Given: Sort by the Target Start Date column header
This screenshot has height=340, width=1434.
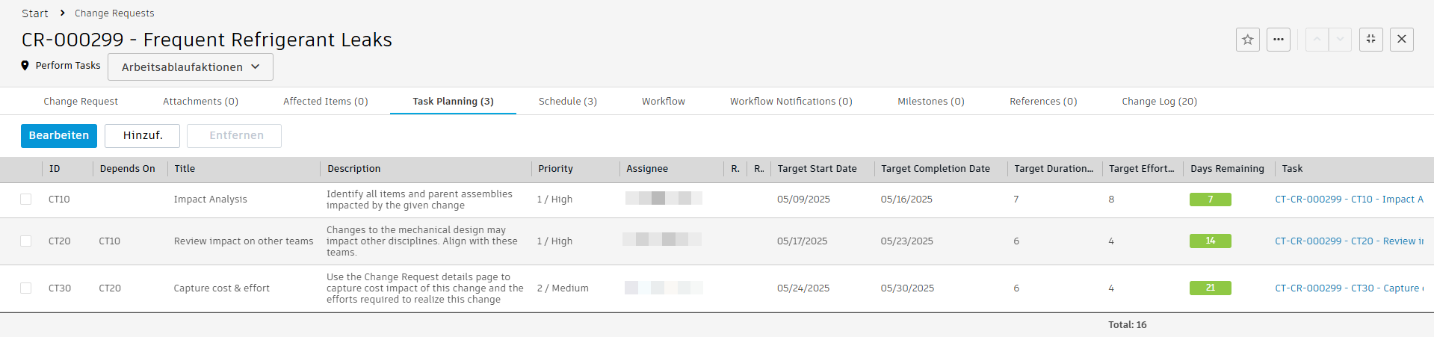Looking at the screenshot, I should pos(817,169).
